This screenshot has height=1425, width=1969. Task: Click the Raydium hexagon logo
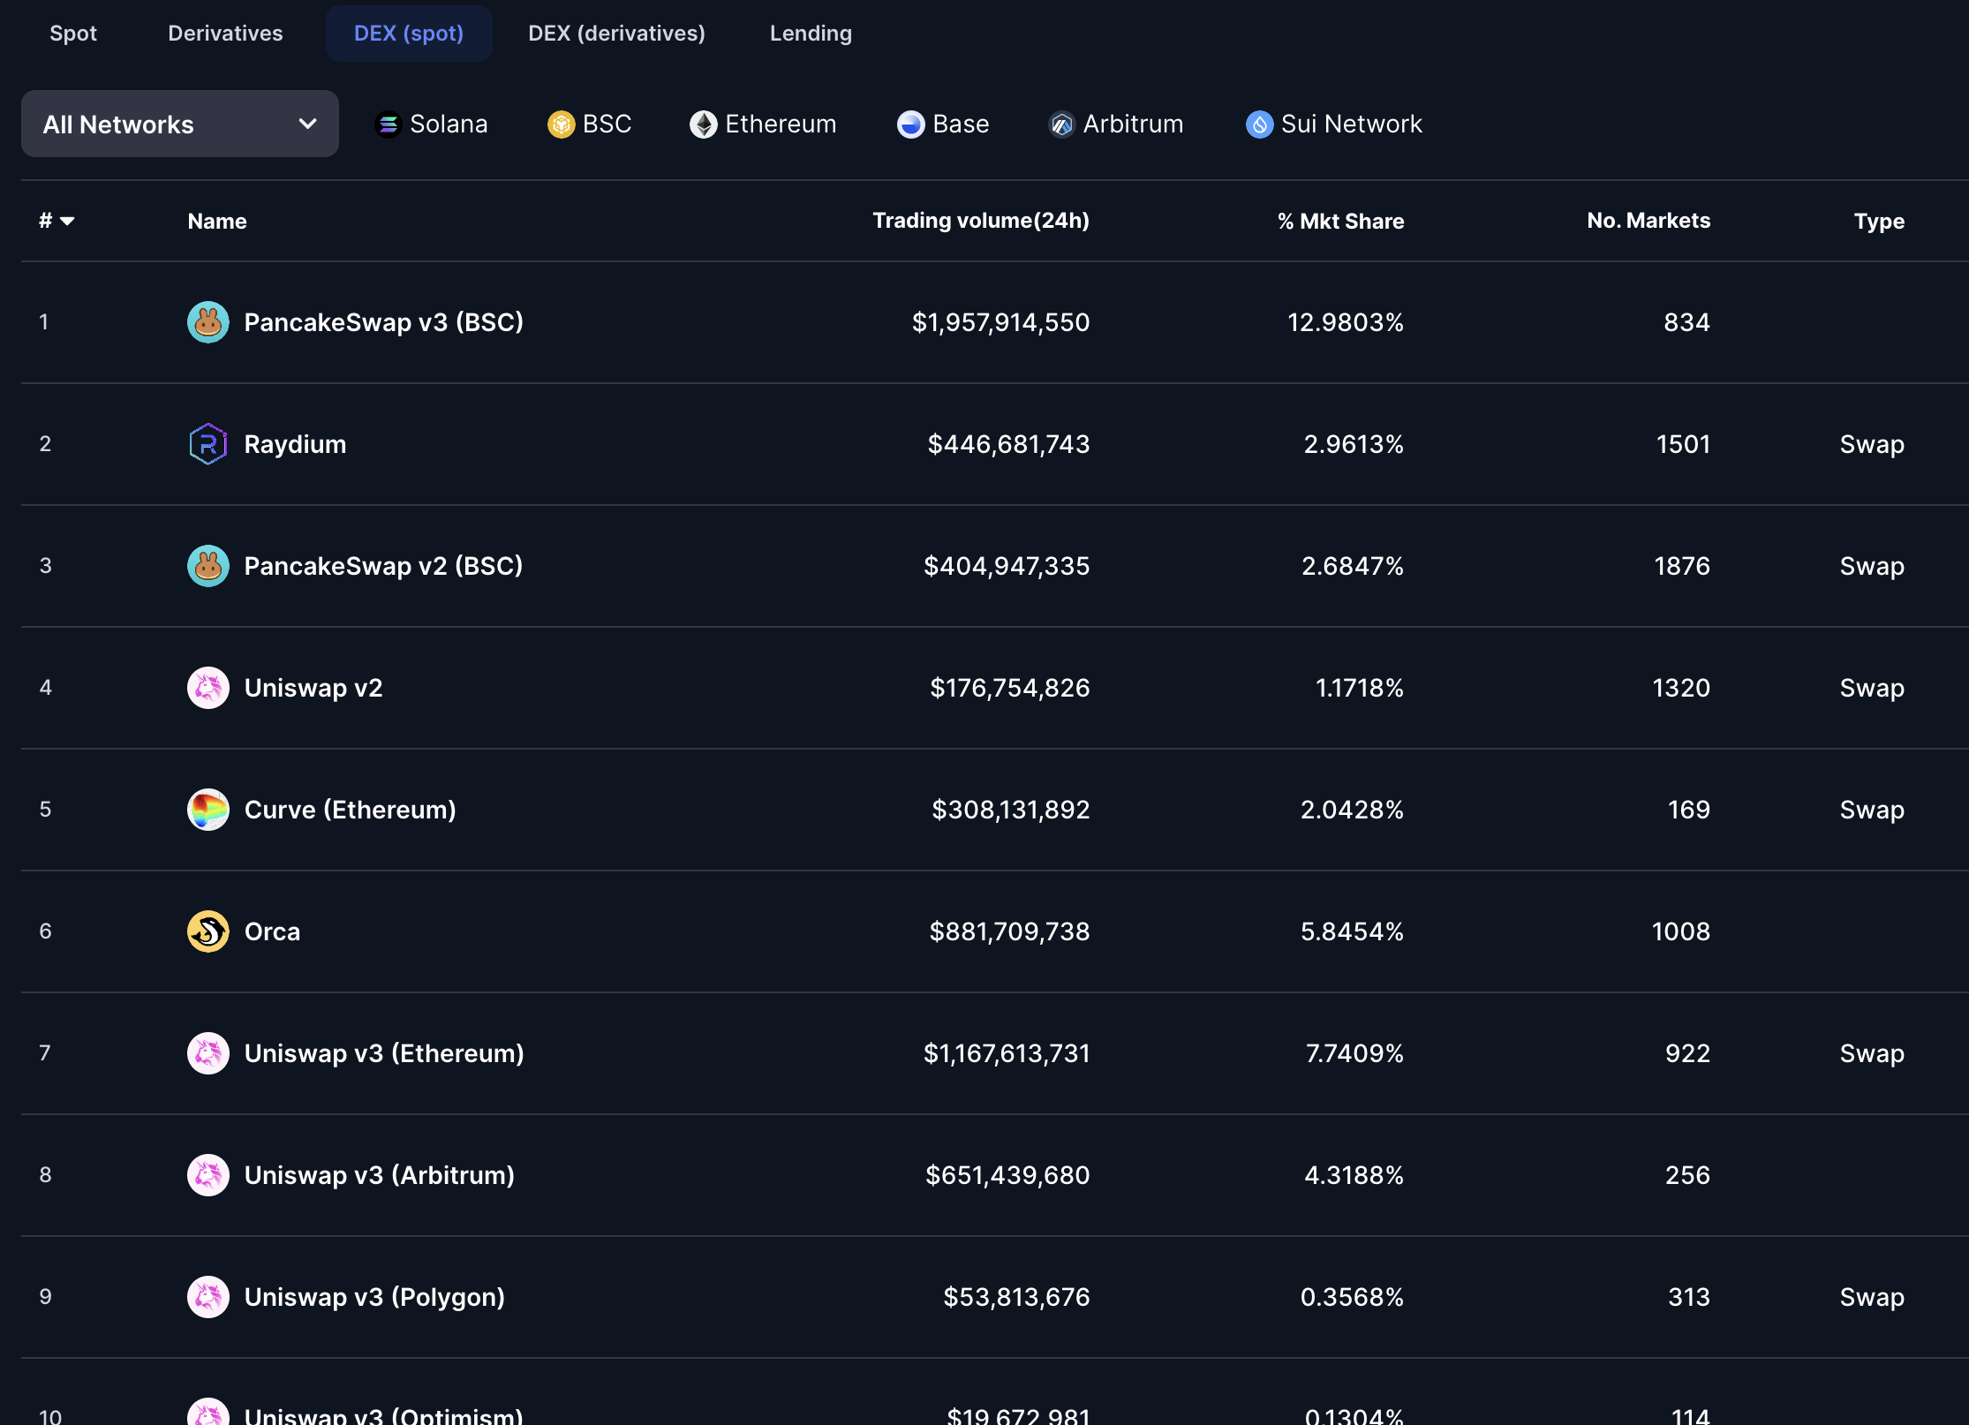click(x=208, y=444)
